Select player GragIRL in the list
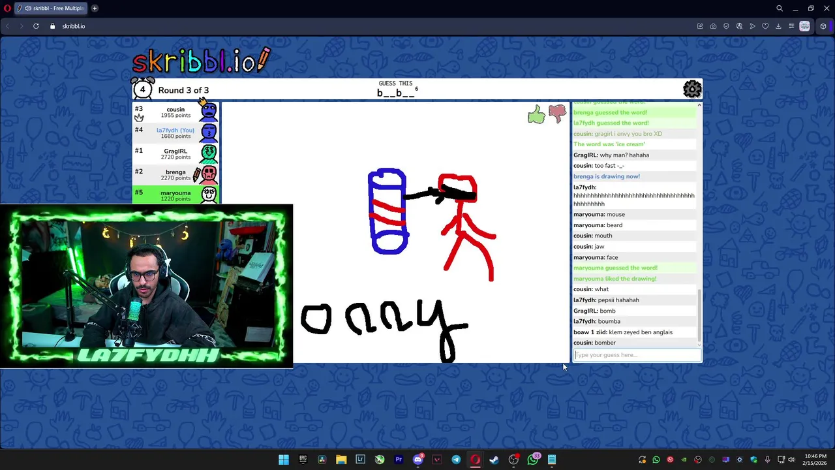 [x=175, y=154]
